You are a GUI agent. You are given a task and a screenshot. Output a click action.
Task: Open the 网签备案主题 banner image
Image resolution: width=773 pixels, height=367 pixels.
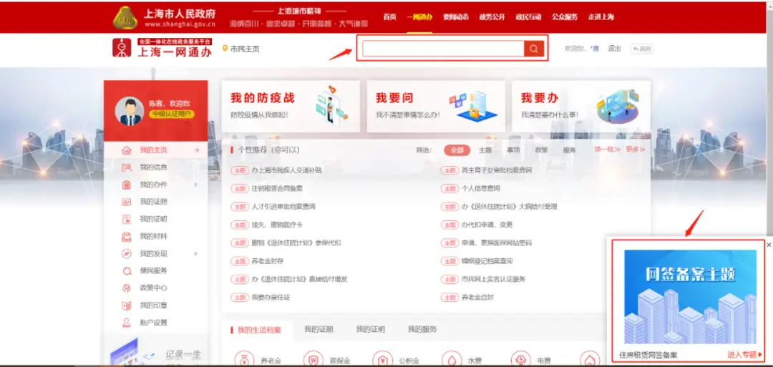pos(690,297)
